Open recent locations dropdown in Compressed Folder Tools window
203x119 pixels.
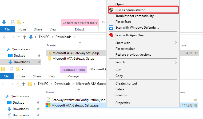19,37
